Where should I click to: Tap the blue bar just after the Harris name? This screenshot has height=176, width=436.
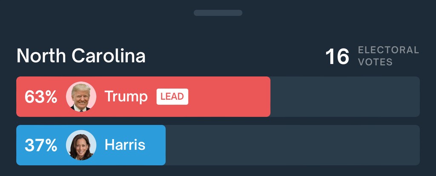point(156,145)
